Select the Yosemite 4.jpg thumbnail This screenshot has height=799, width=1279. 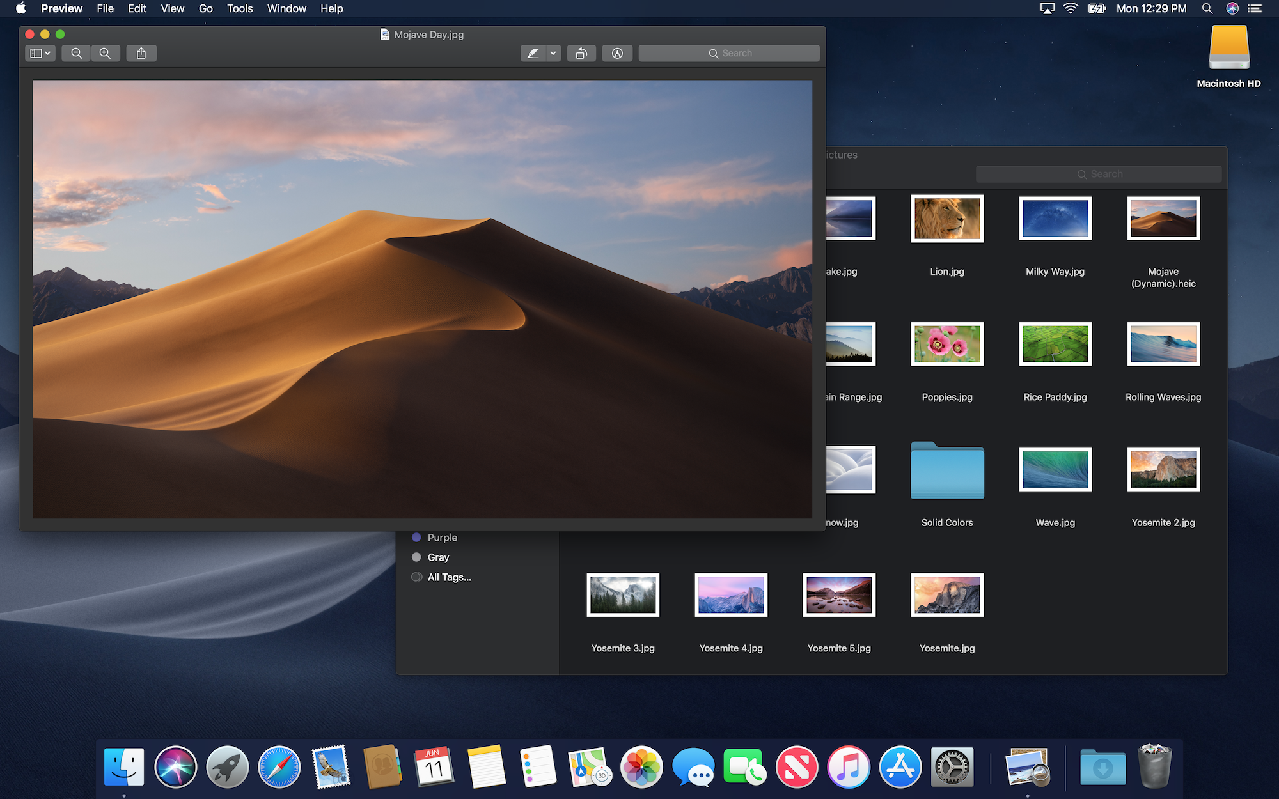[731, 595]
